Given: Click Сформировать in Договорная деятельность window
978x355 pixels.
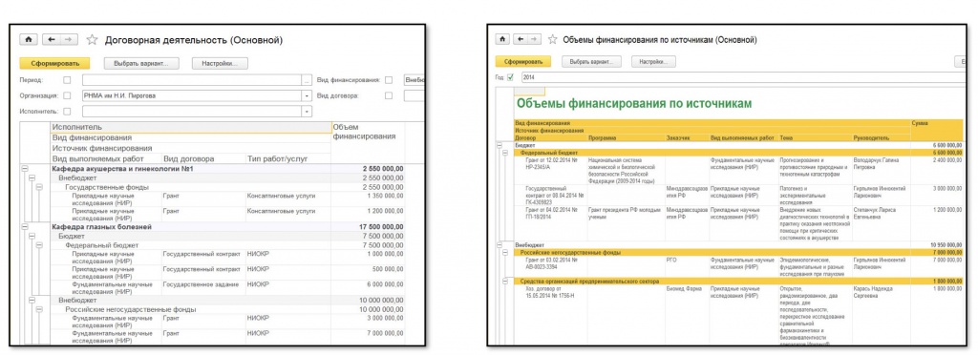Looking at the screenshot, I should coord(54,64).
